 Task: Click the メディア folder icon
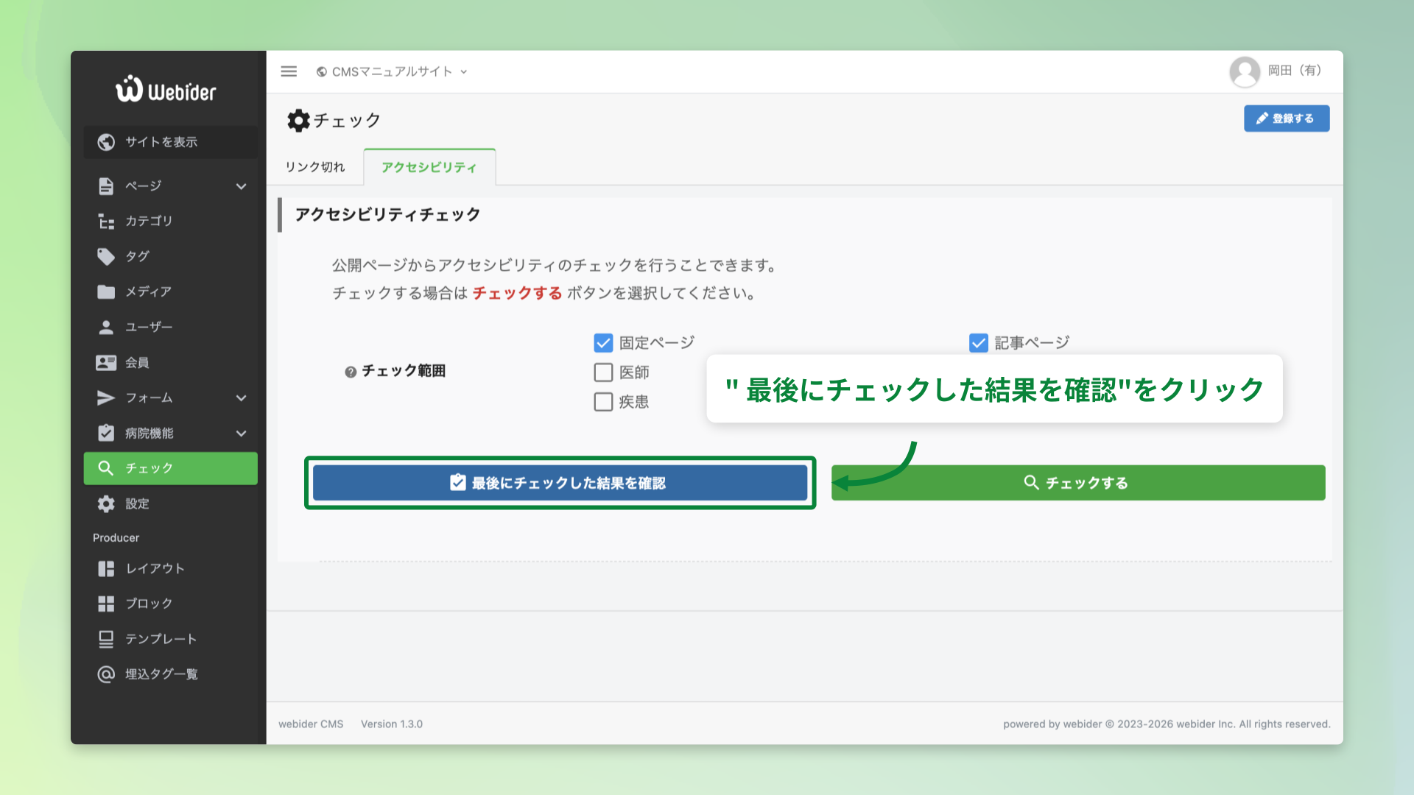106,291
